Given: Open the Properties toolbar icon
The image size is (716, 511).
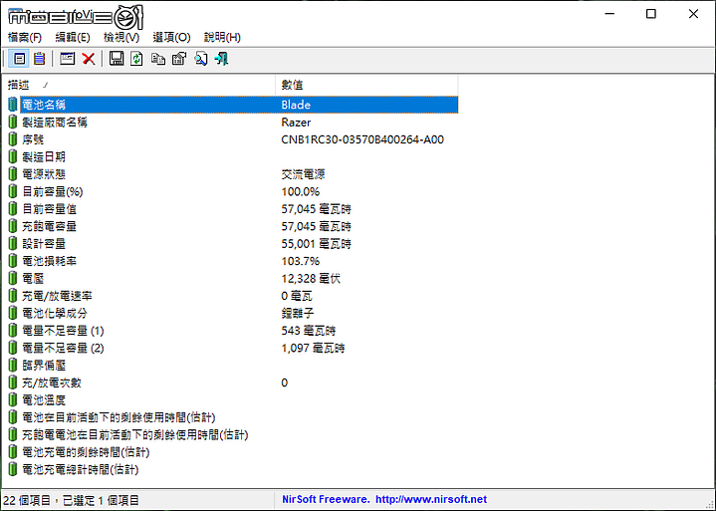Looking at the screenshot, I should pyautogui.click(x=179, y=59).
